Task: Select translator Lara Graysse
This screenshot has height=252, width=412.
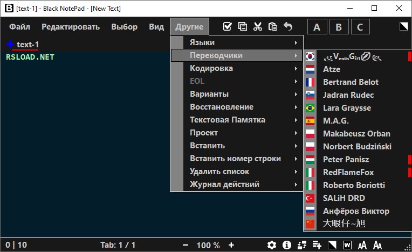Action: 358,108
